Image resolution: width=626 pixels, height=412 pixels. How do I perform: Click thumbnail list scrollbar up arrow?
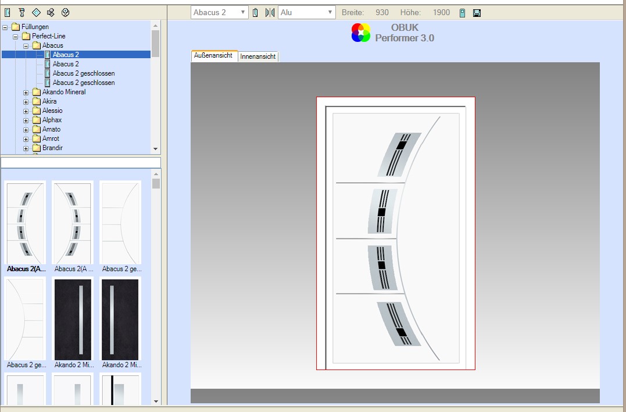[x=156, y=174]
